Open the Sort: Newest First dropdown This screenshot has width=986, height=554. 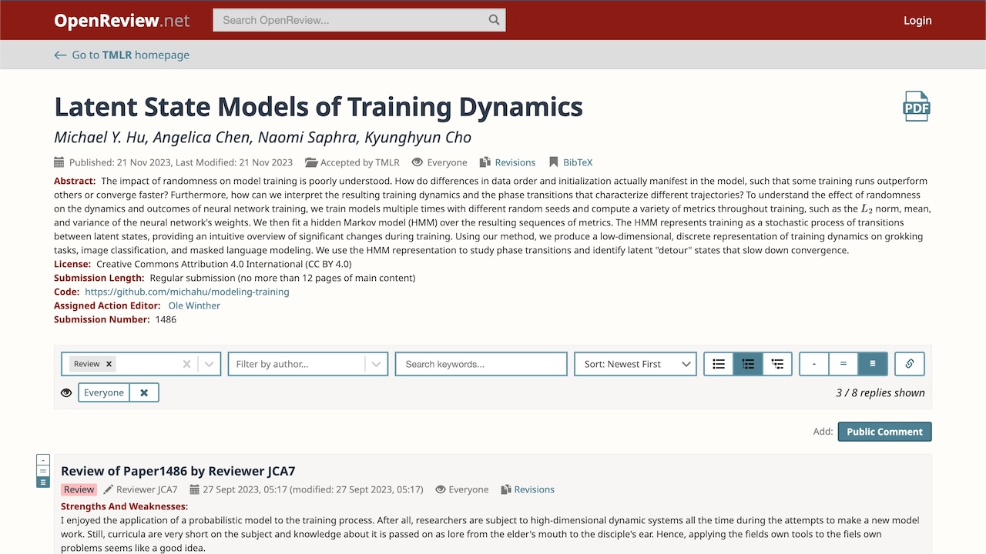[636, 364]
